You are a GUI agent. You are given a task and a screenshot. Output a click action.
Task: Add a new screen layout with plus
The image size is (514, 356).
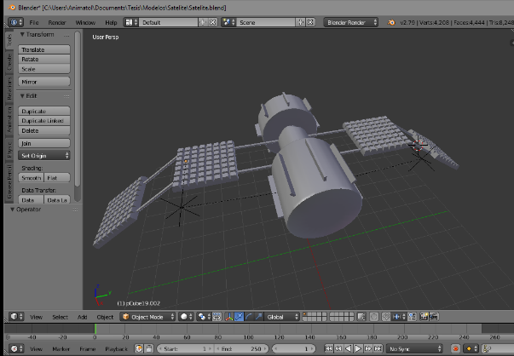(x=203, y=22)
